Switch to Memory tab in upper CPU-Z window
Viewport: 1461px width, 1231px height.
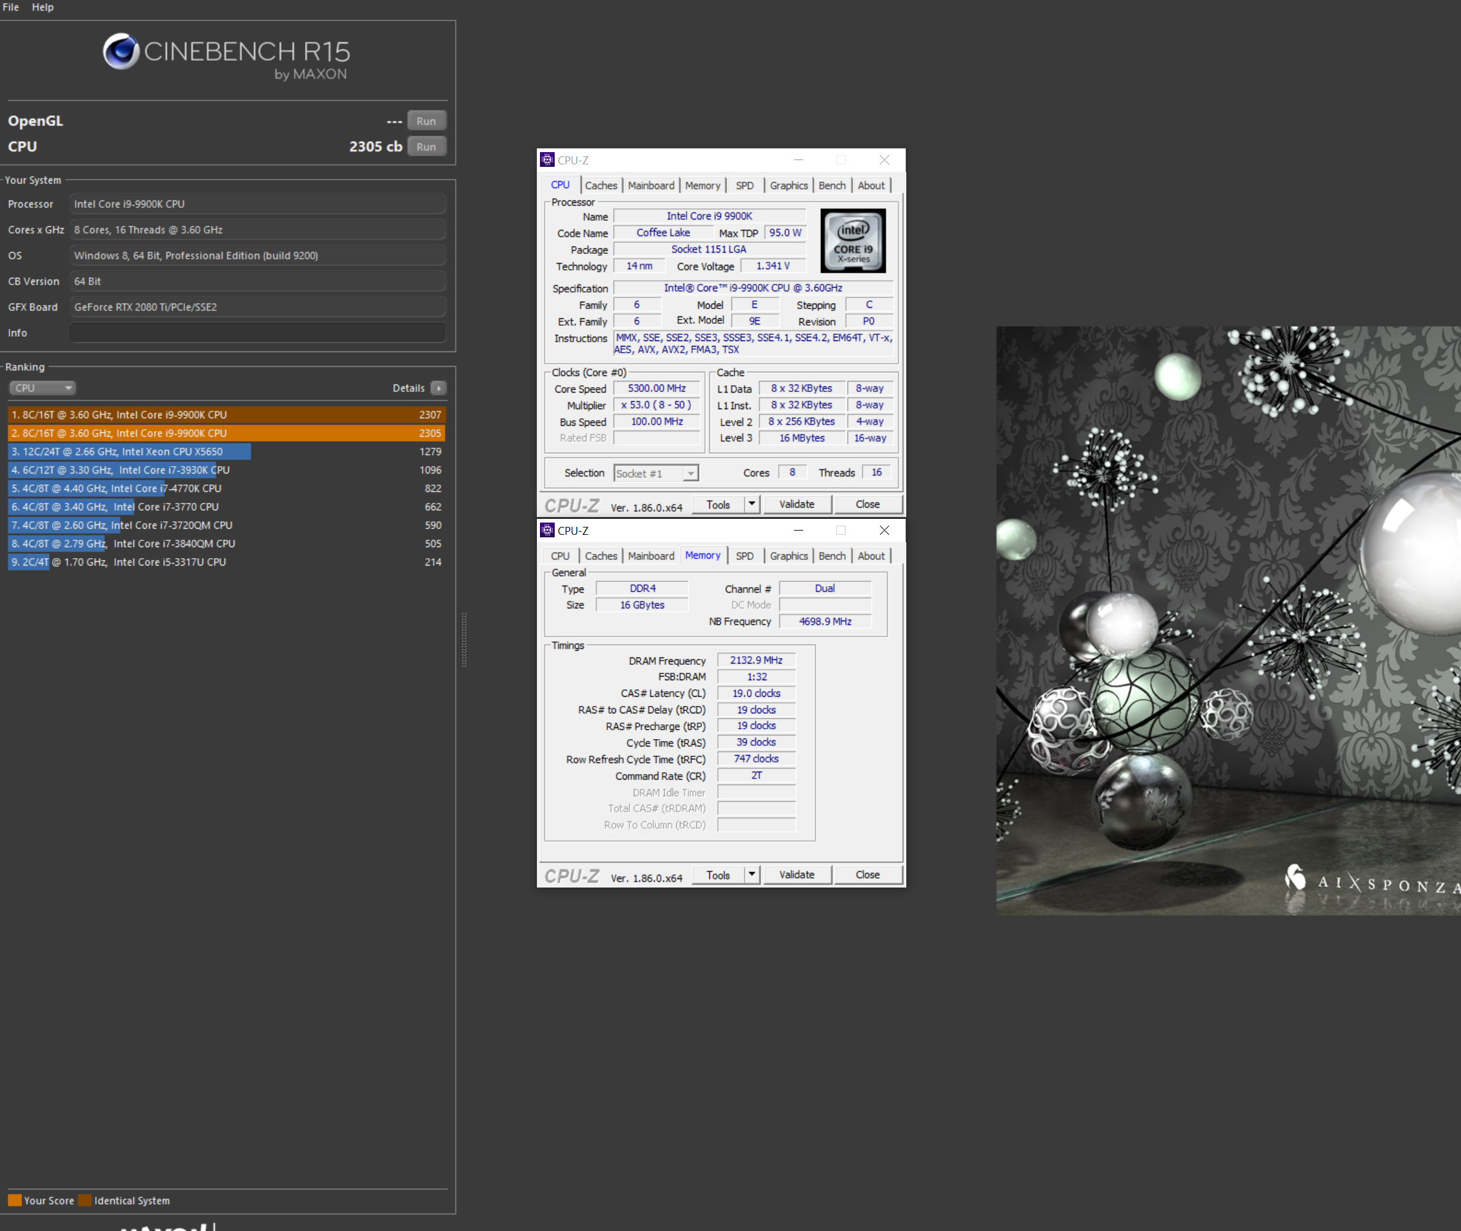(x=702, y=186)
